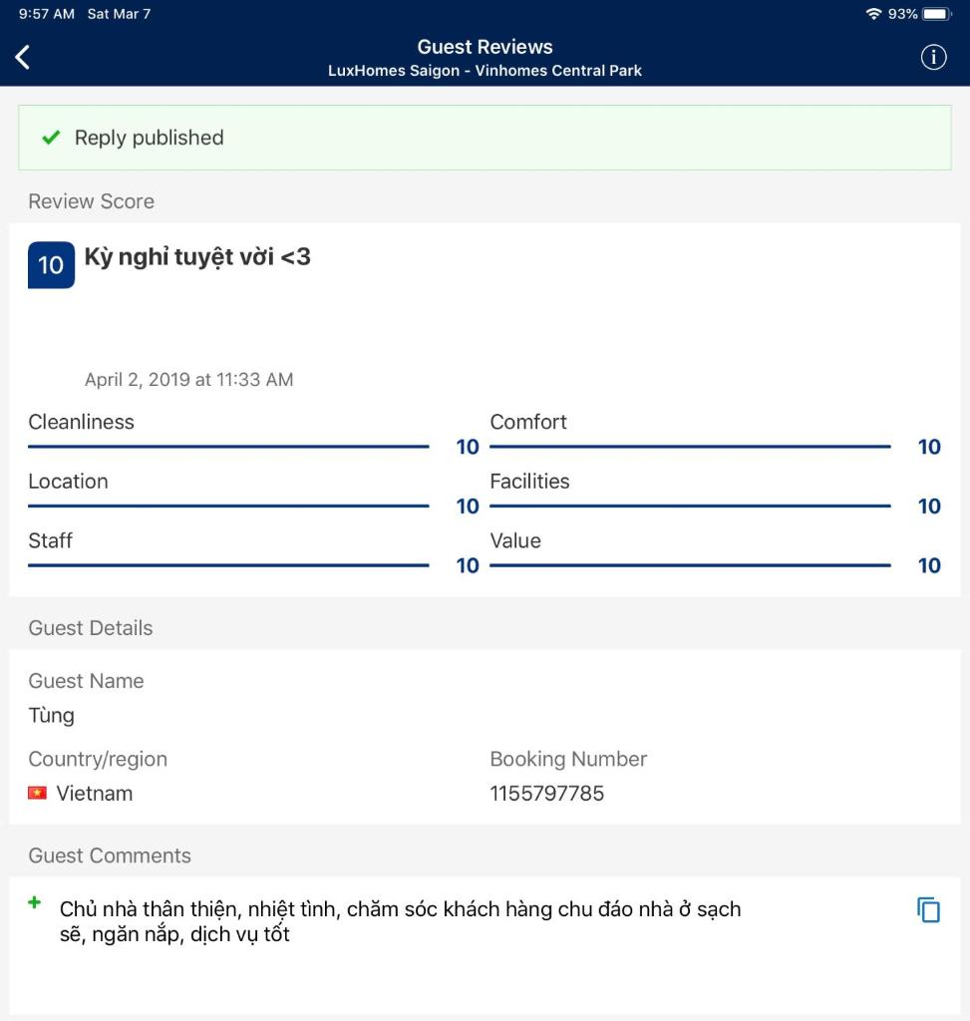Tap the 'Facilities' label
The height and width of the screenshot is (1021, 970).
529,482
